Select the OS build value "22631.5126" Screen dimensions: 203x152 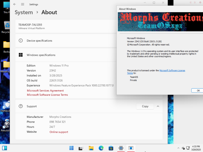(x=56, y=81)
